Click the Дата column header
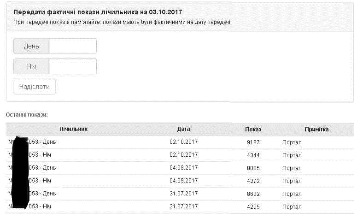 coord(183,129)
